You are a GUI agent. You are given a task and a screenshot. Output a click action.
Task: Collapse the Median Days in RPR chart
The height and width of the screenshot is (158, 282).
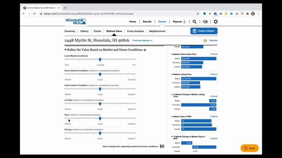click(x=172, y=117)
